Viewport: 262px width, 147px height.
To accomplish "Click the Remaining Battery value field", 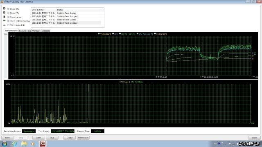I will (29, 131).
